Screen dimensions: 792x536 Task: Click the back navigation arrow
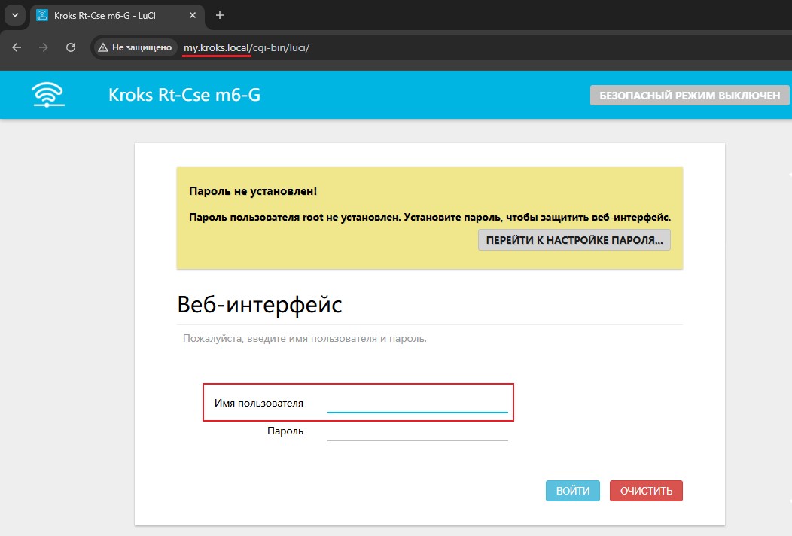pyautogui.click(x=17, y=47)
